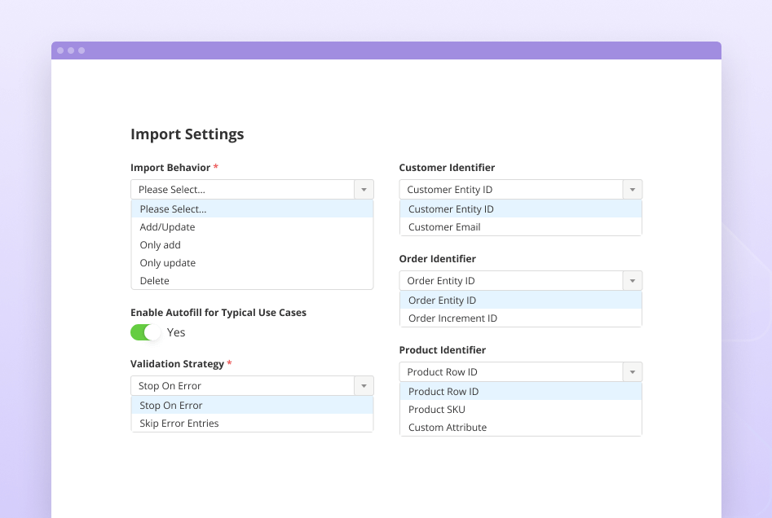772x518 pixels.
Task: Open the Product Identifier dropdown arrow
Action: tap(632, 371)
